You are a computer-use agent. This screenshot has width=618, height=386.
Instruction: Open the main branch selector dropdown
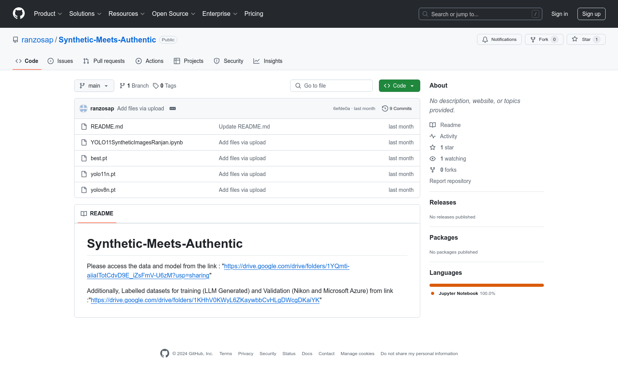tap(94, 86)
